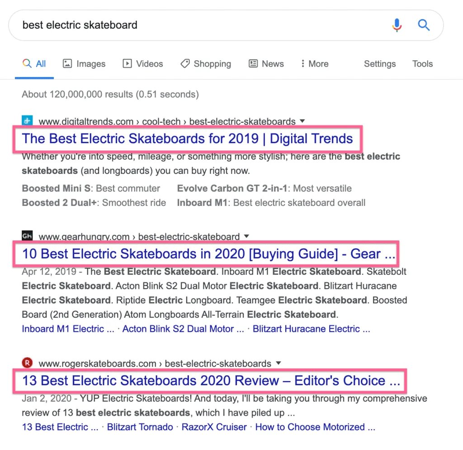Click the Digital Trends favicon
The height and width of the screenshot is (450, 463).
coord(27,121)
